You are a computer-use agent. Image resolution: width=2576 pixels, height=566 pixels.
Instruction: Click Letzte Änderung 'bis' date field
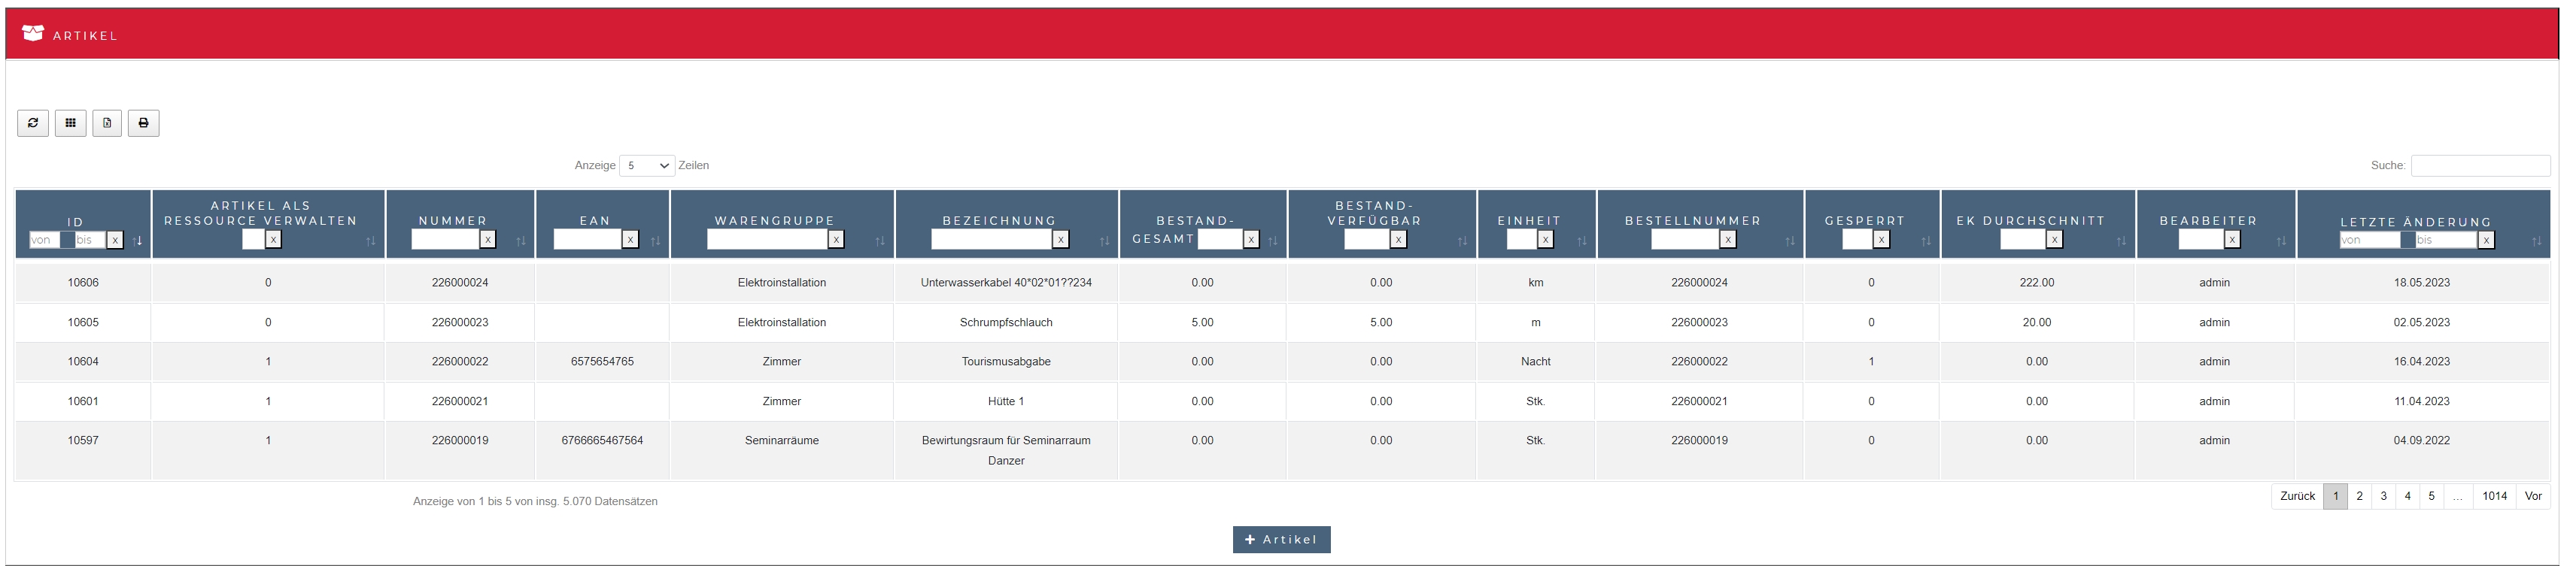(x=2446, y=240)
